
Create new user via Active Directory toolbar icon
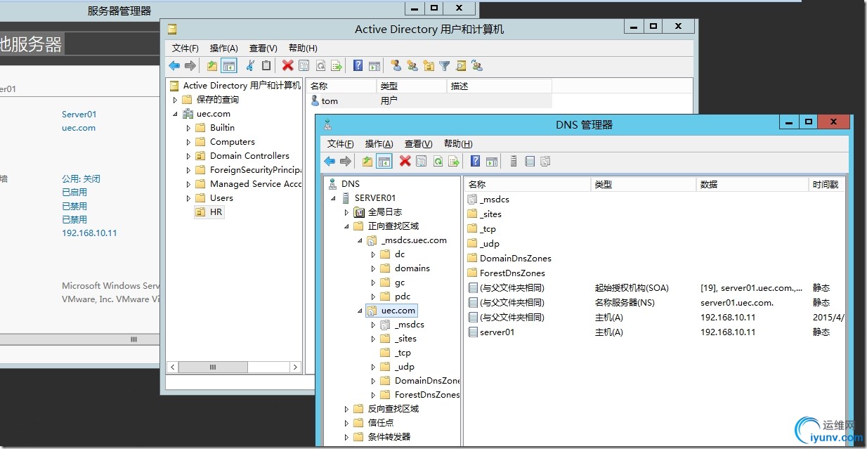pos(396,65)
